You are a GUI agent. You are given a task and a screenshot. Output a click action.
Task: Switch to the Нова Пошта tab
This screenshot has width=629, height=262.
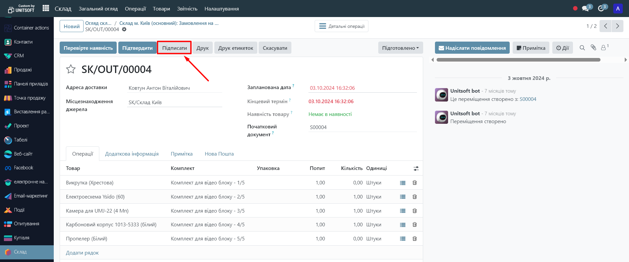coord(219,154)
